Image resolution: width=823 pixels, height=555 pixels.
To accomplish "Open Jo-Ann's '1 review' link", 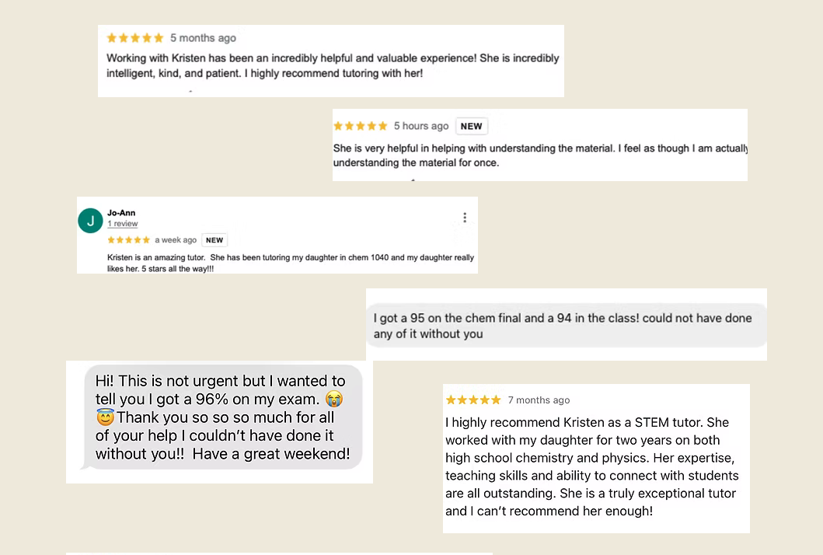I will (x=123, y=224).
